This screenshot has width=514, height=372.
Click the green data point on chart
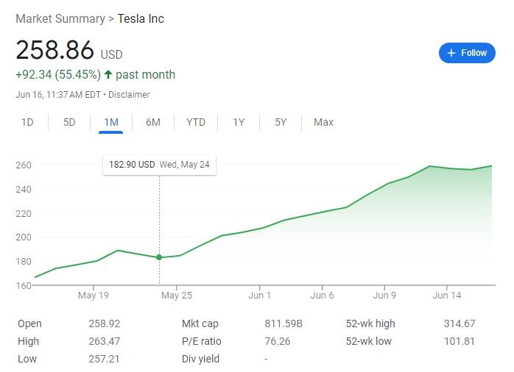point(159,257)
